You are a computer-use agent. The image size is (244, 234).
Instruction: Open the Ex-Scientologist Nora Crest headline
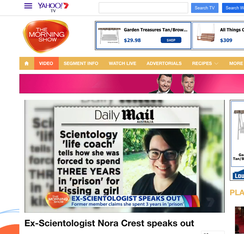coord(109,223)
